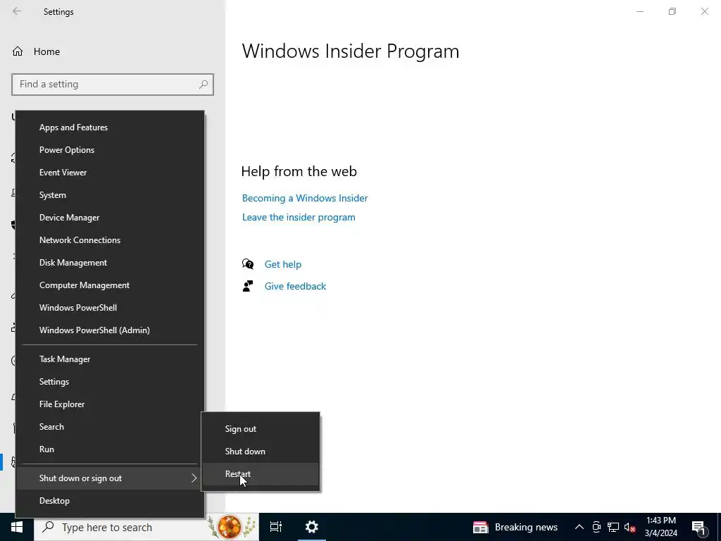Expand Shut down or sign out chevron

coord(194,478)
